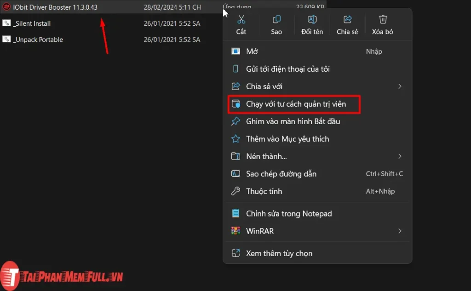Image resolution: width=471 pixels, height=291 pixels.
Task: Click the Sao (Copy) icon
Action: click(x=276, y=19)
